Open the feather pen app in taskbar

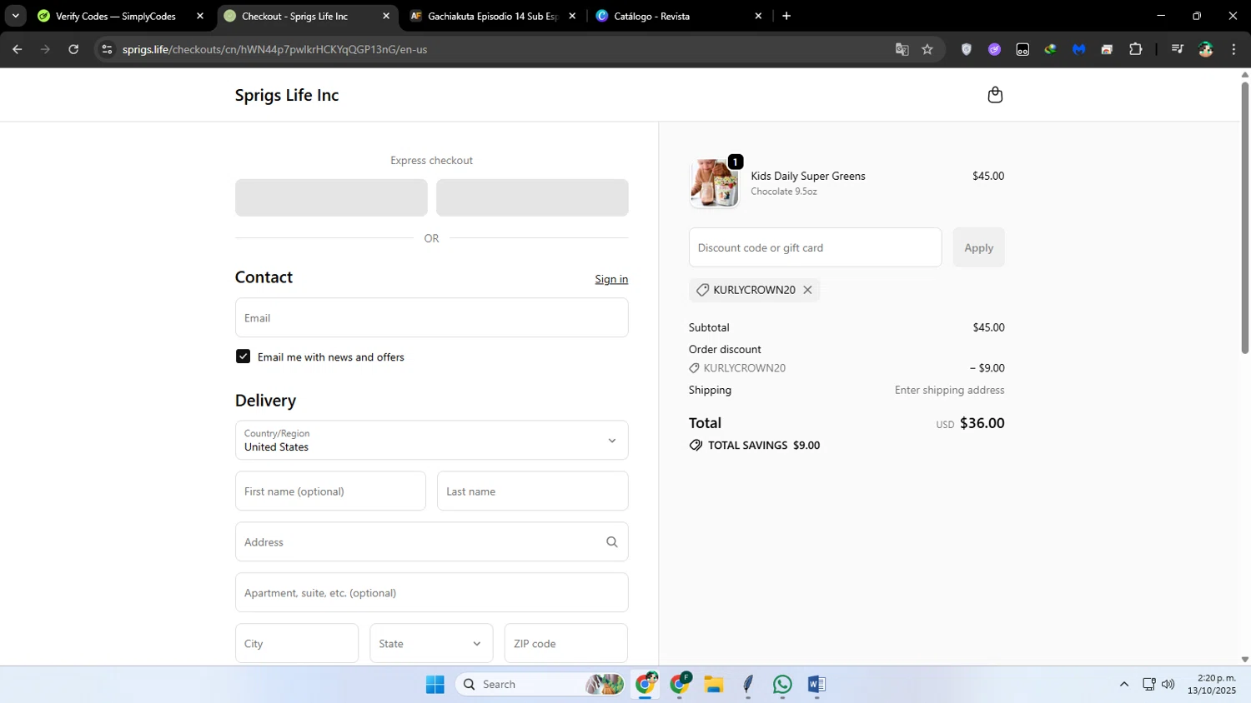click(x=748, y=685)
